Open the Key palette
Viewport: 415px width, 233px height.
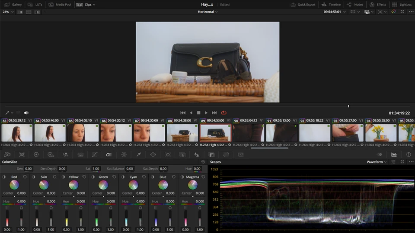click(x=211, y=154)
